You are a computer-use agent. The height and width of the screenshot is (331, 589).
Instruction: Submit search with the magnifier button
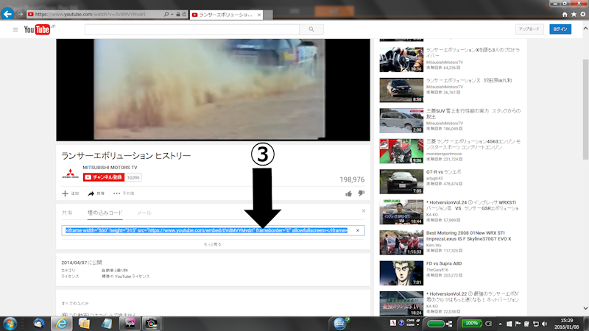pyautogui.click(x=311, y=29)
